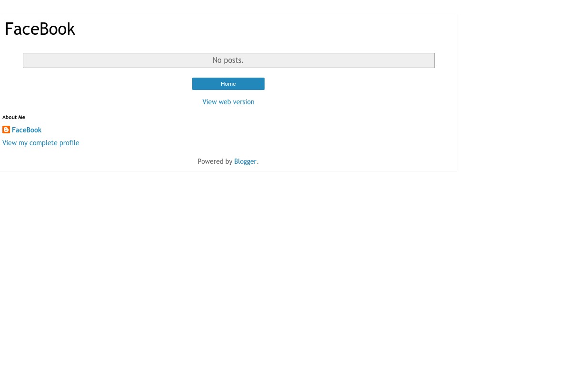Follow the Blogger link in footer

[245, 161]
